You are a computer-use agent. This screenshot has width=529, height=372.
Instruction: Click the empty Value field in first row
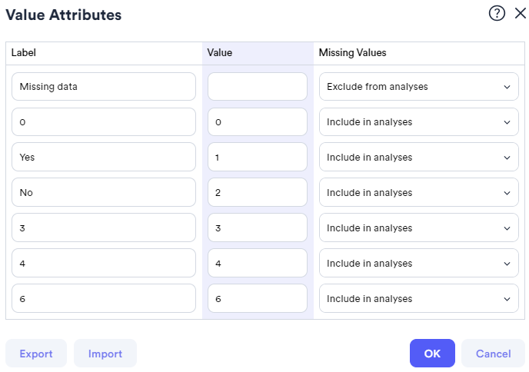pos(258,87)
